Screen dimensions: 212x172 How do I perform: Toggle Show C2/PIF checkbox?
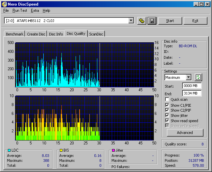click(x=167, y=110)
